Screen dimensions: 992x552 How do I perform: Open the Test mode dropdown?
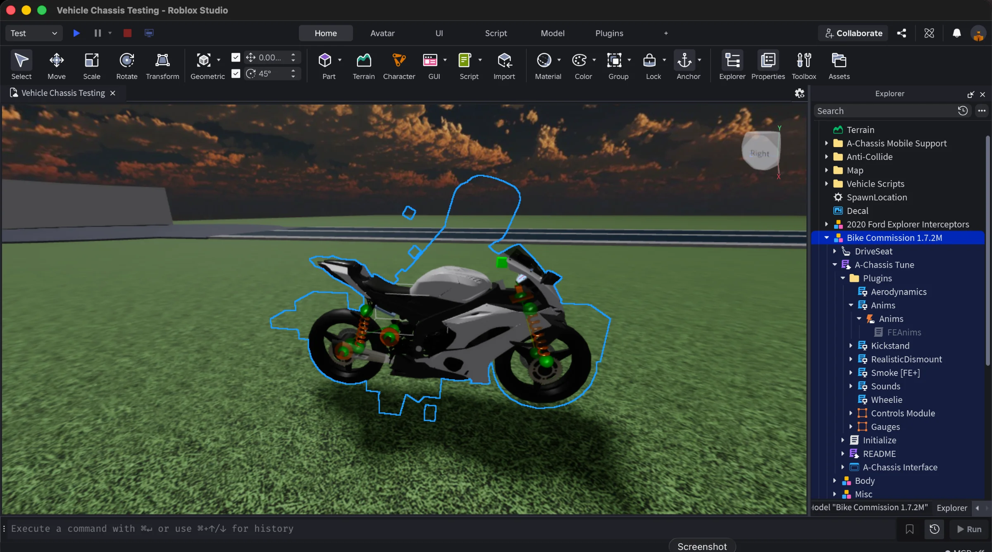tap(34, 33)
